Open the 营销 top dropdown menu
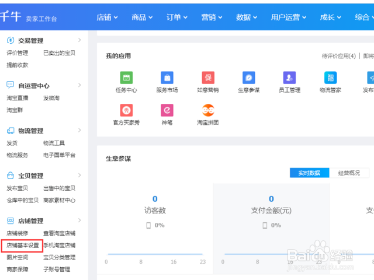Viewport: 374px width, 280px height. 212,17
